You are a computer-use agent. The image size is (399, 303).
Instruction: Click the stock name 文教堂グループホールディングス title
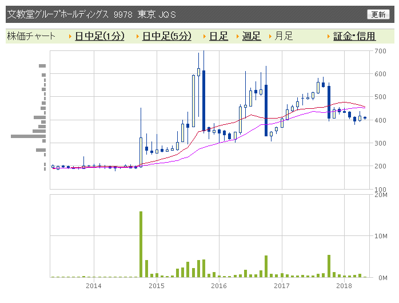[58, 14]
